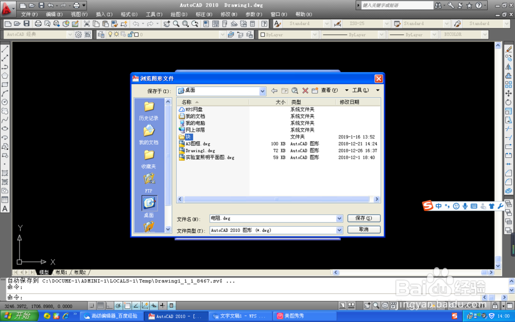Switch to the 布局1 layout tab

[61, 273]
